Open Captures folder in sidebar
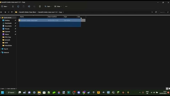This screenshot has height=96, width=170. coord(7,31)
